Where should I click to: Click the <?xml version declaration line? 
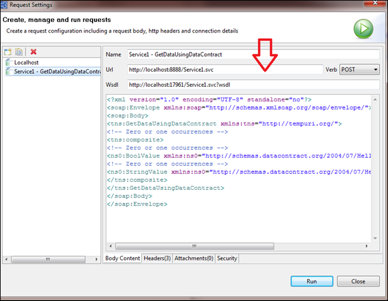click(209, 99)
